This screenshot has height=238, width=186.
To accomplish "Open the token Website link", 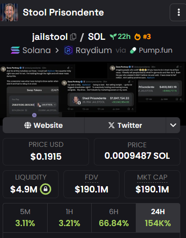I will tap(44, 125).
